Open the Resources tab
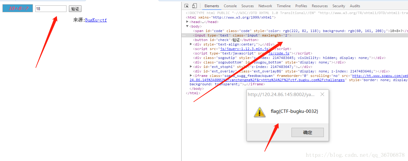This screenshot has width=408, height=161. coord(320,6)
